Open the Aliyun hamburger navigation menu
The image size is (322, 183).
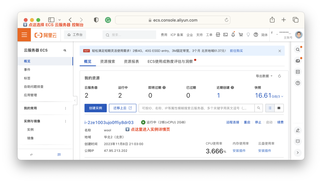coord(24,35)
